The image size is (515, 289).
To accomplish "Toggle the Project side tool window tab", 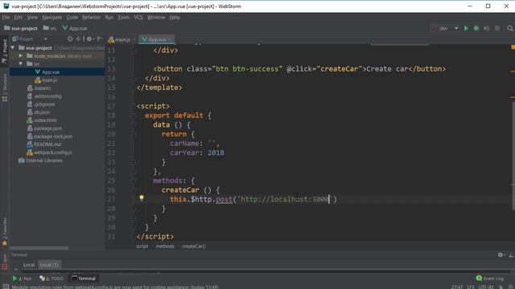I will (5, 51).
